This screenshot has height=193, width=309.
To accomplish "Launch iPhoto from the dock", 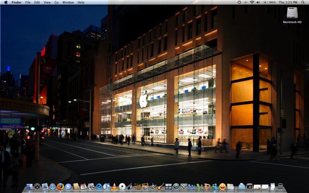I will pyautogui.click(x=145, y=186).
